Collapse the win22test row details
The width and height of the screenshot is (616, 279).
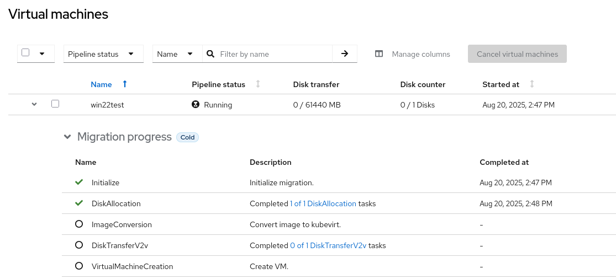click(x=34, y=104)
